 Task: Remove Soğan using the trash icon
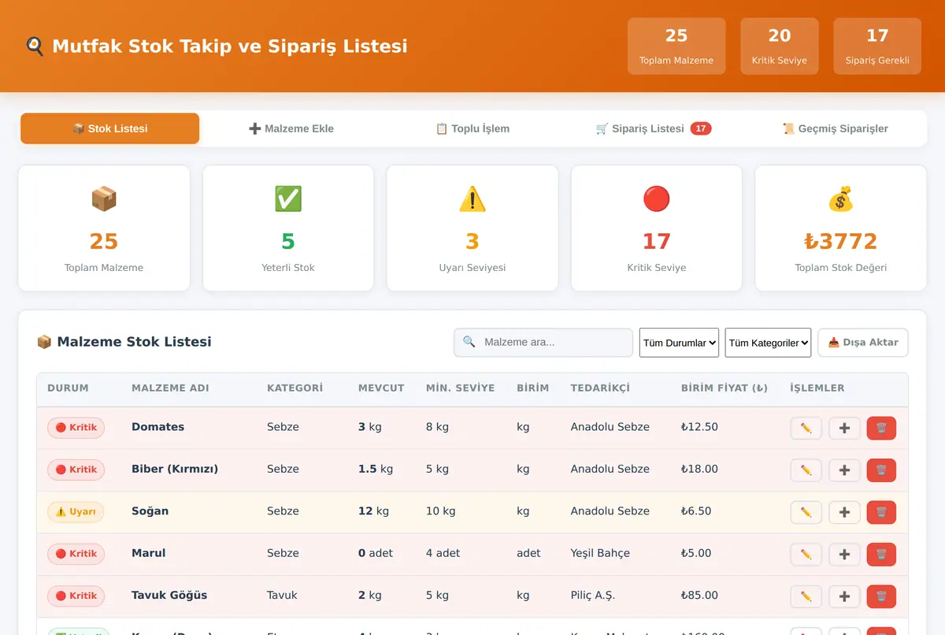point(881,512)
